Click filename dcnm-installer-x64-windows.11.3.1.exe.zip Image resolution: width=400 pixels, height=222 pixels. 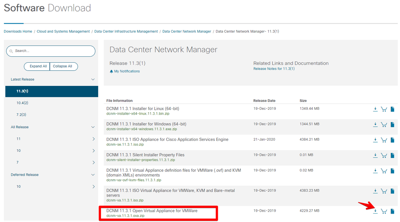pyautogui.click(x=142, y=129)
